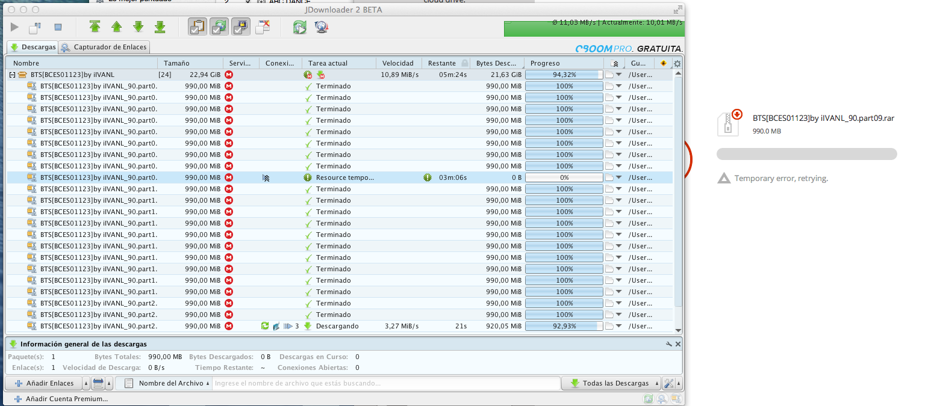The image size is (937, 406).
Task: Collapse the BTS[BCES01123]by ilVANL package
Action: (12, 75)
